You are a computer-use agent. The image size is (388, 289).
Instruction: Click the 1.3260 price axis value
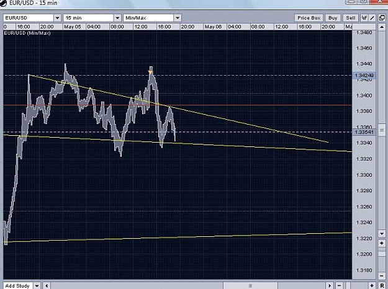pos(364,207)
